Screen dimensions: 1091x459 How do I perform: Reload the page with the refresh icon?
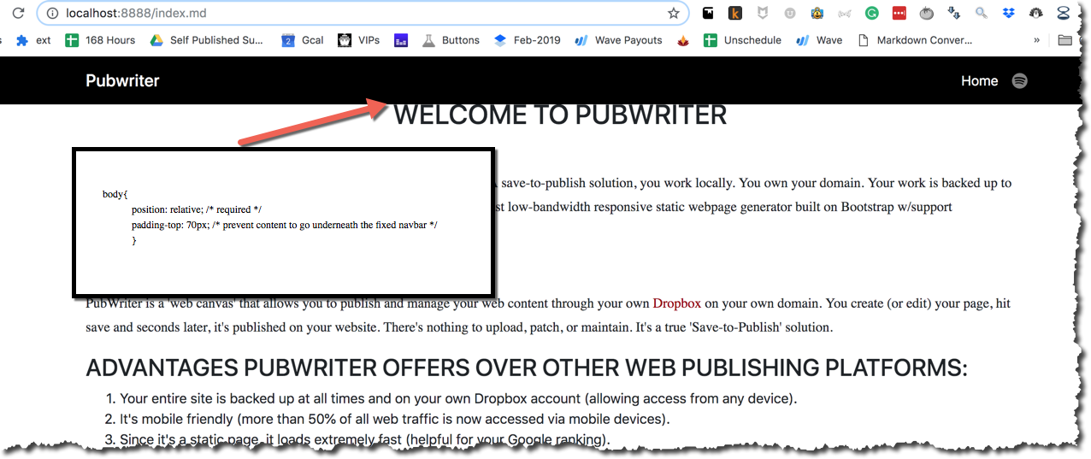(x=17, y=13)
